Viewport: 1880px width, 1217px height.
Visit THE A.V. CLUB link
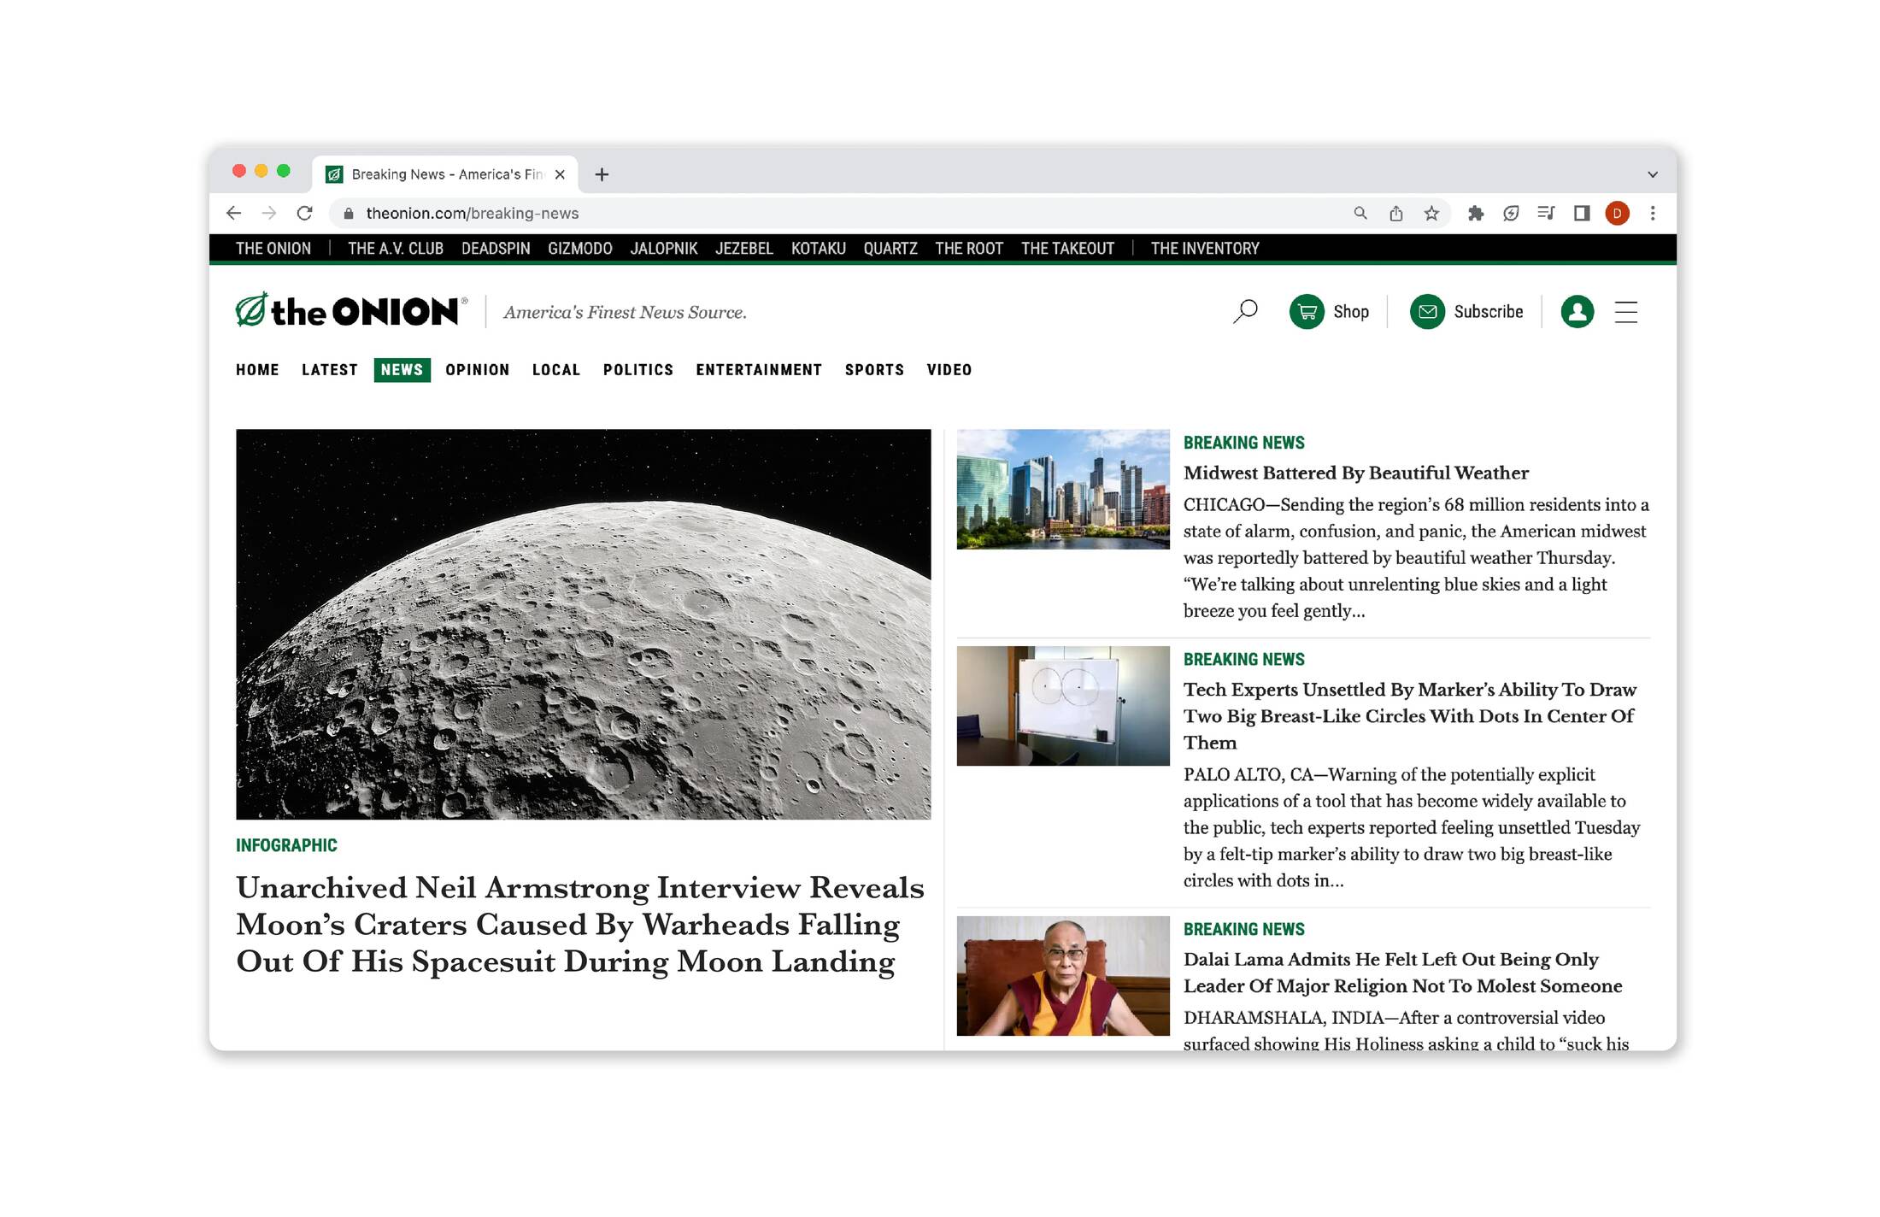(x=396, y=249)
